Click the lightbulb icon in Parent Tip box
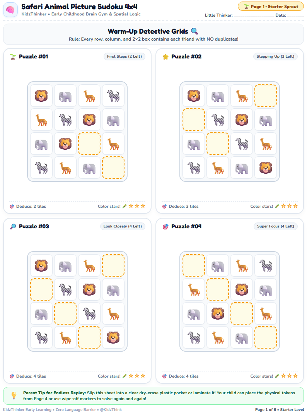The height and width of the screenshot is (414, 307). coord(14,395)
